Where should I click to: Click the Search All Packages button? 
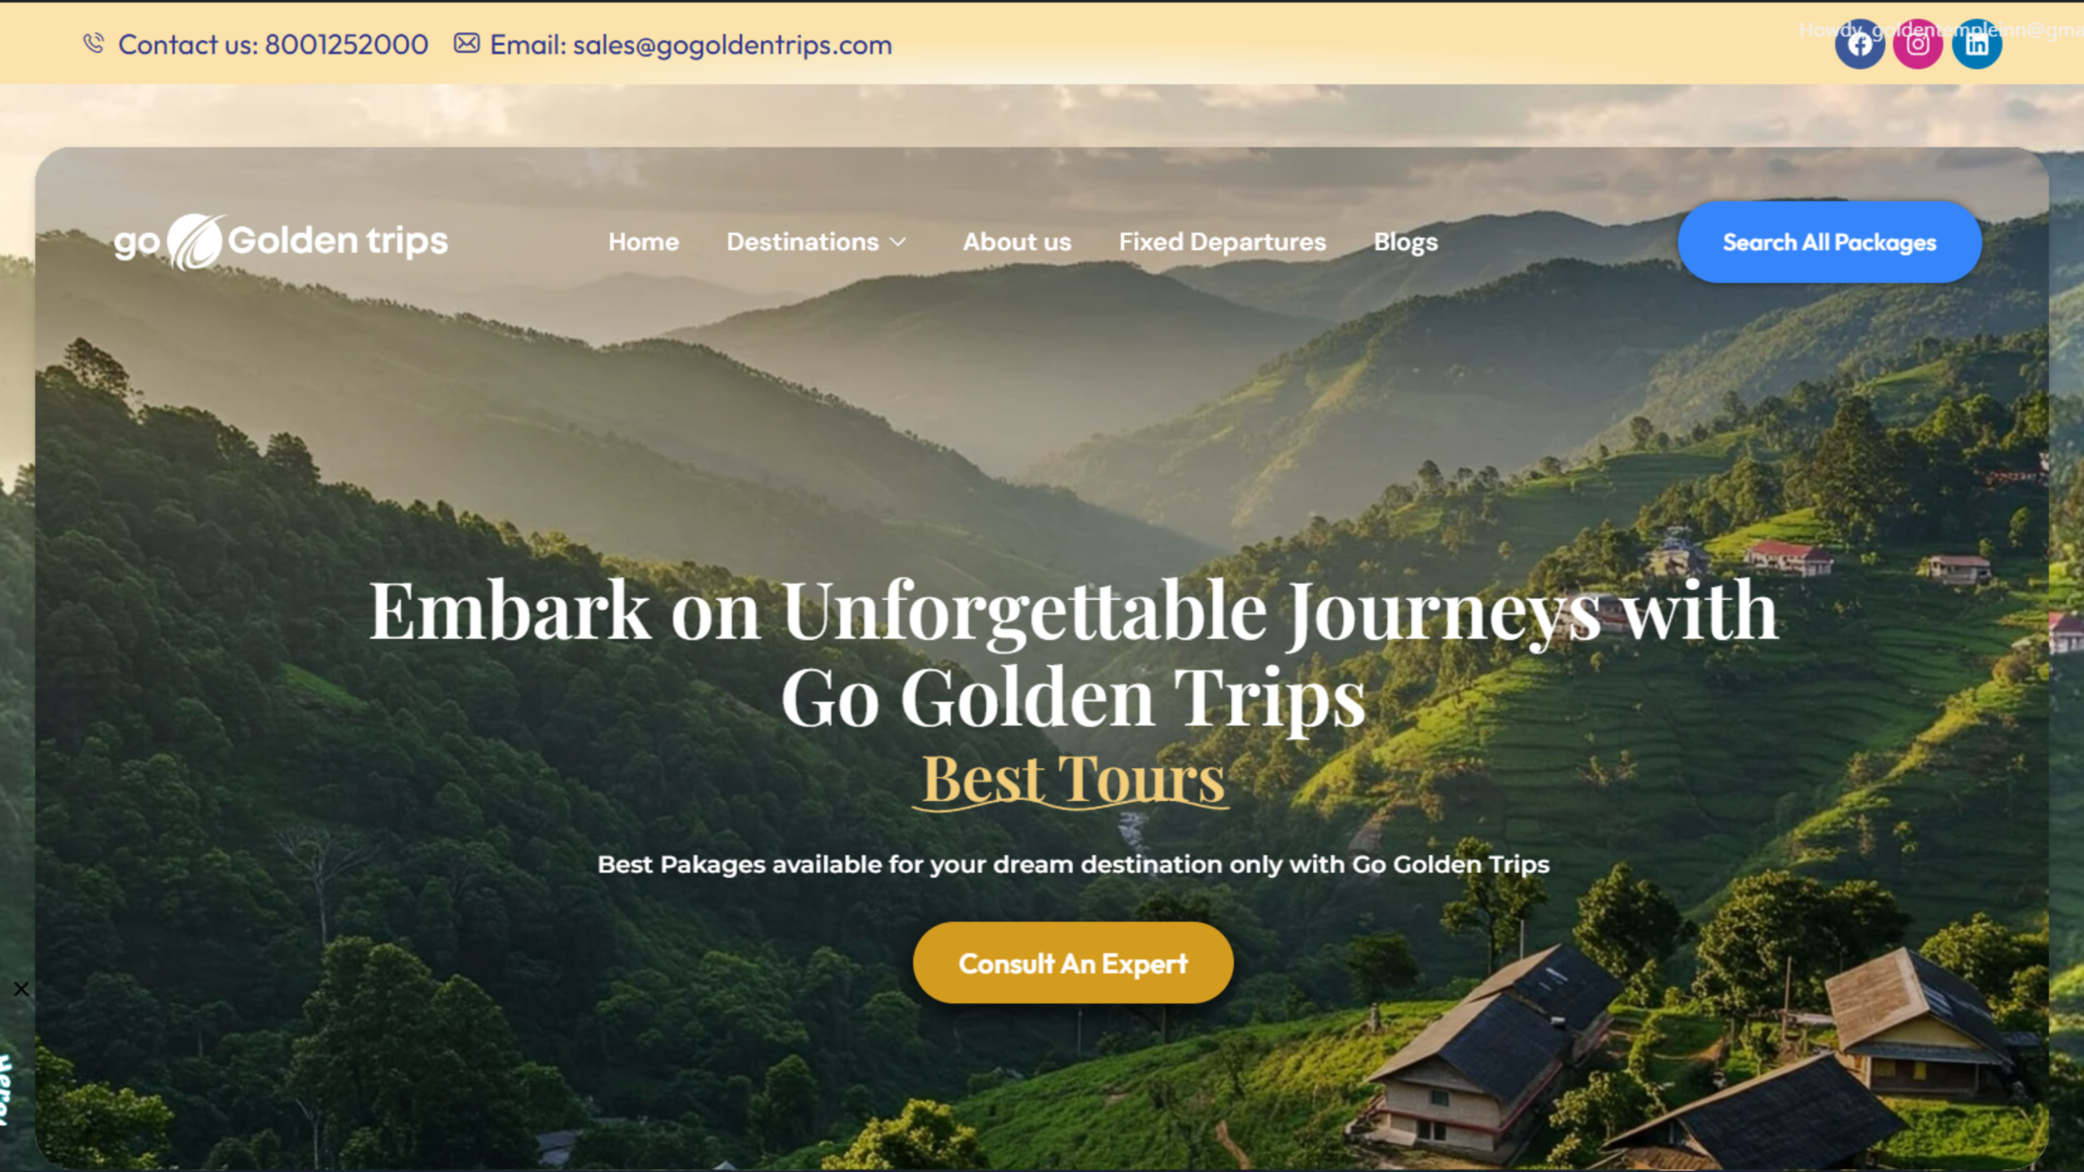click(x=1829, y=242)
